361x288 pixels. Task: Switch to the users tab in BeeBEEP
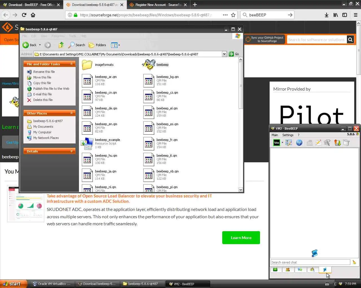point(288,270)
